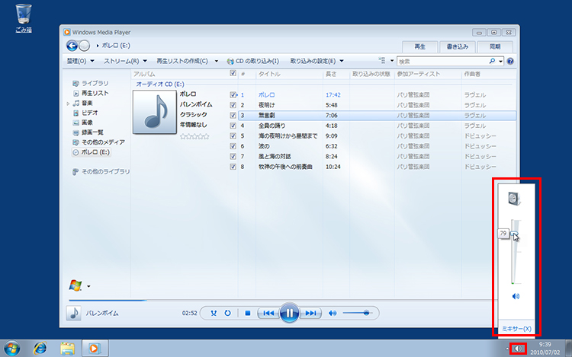Uncheck track 7 風と海の対話 checkbox

click(x=233, y=156)
